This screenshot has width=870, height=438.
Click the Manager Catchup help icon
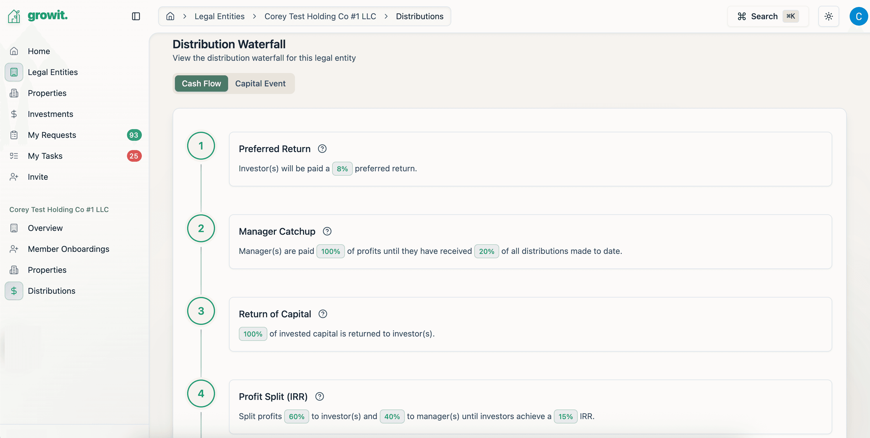pyautogui.click(x=327, y=231)
